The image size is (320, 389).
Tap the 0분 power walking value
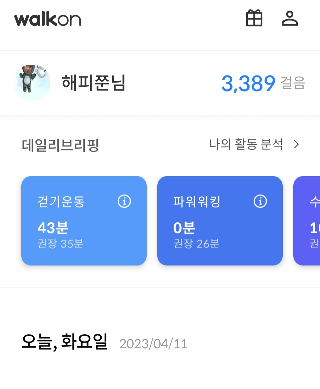point(184,228)
